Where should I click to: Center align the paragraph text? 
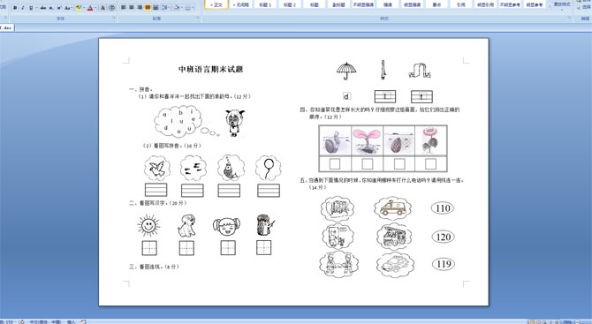click(x=132, y=8)
